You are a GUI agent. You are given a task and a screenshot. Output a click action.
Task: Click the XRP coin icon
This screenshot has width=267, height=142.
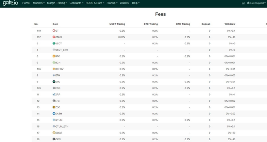54,95
